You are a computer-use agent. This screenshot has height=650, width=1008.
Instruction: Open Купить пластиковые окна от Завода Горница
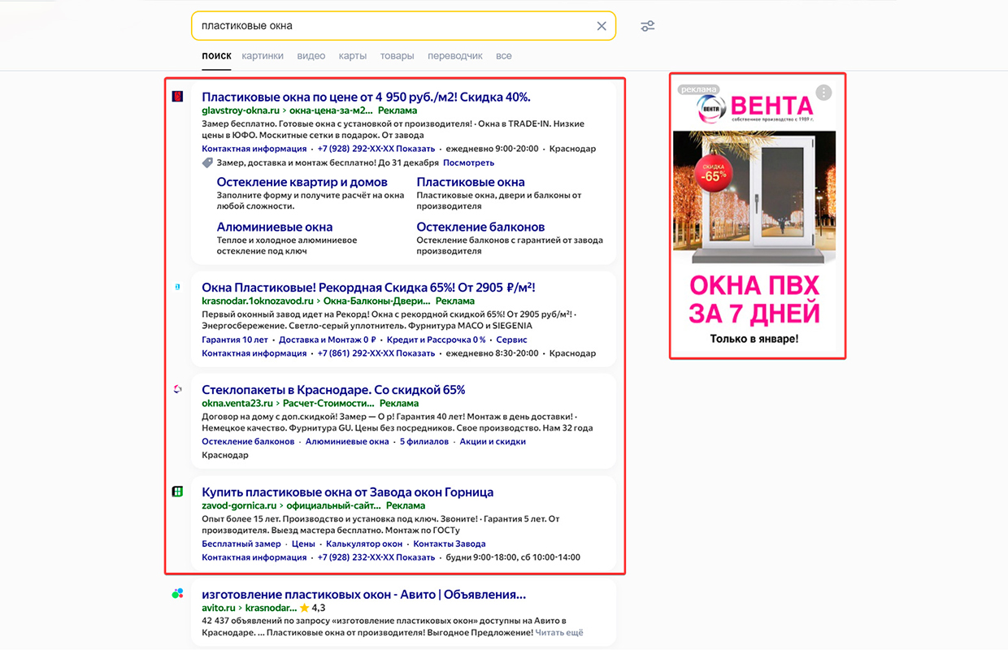(347, 492)
